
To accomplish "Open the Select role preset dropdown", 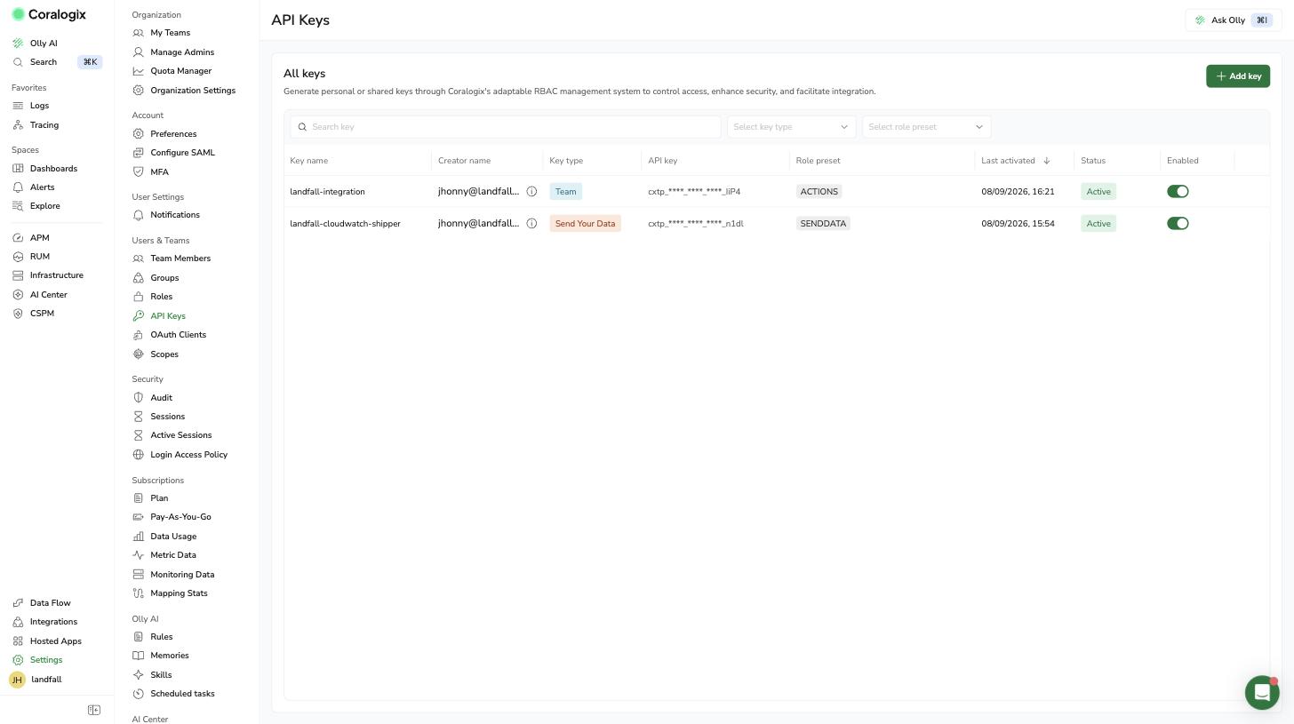I will click(926, 127).
